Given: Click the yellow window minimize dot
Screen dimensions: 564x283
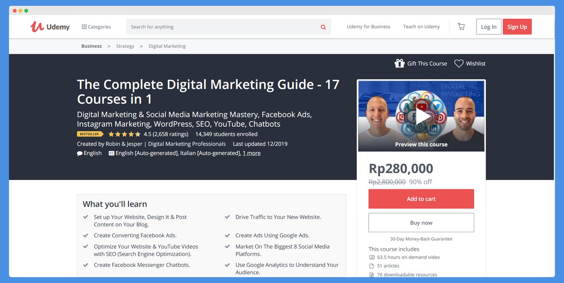Looking at the screenshot, I should click(x=20, y=11).
